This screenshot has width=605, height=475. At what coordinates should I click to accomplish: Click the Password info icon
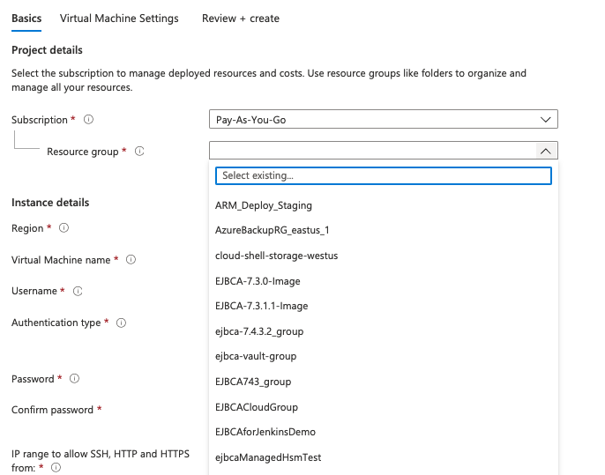[74, 379]
